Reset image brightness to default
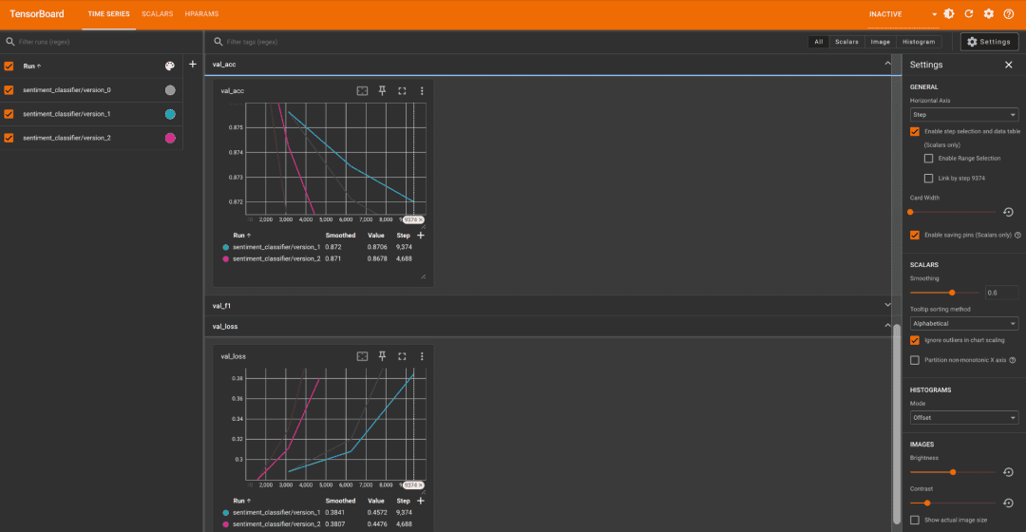The height and width of the screenshot is (532, 1026). point(1008,472)
